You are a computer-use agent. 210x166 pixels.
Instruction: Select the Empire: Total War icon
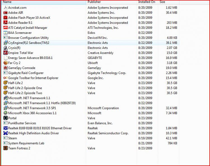coord(6,53)
